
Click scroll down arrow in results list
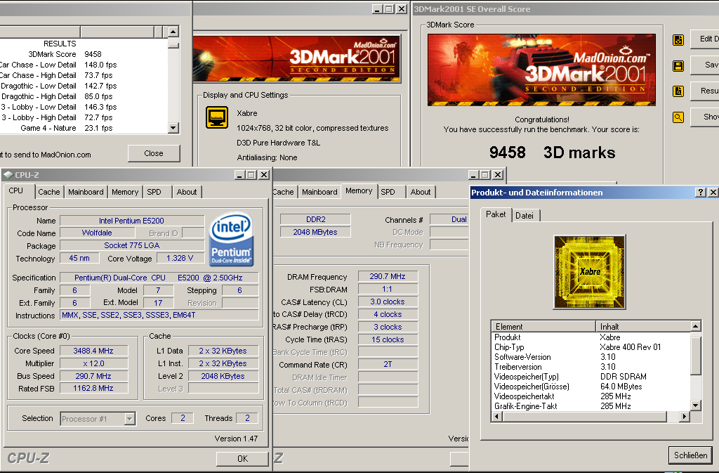pyautogui.click(x=173, y=128)
